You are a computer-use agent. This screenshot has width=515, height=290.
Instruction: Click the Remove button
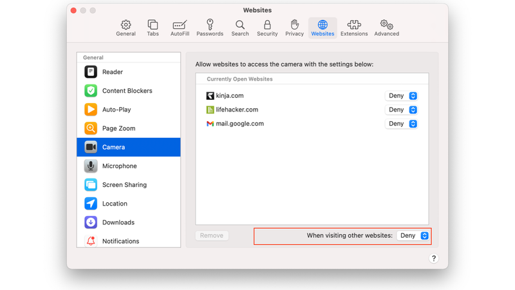coord(212,235)
